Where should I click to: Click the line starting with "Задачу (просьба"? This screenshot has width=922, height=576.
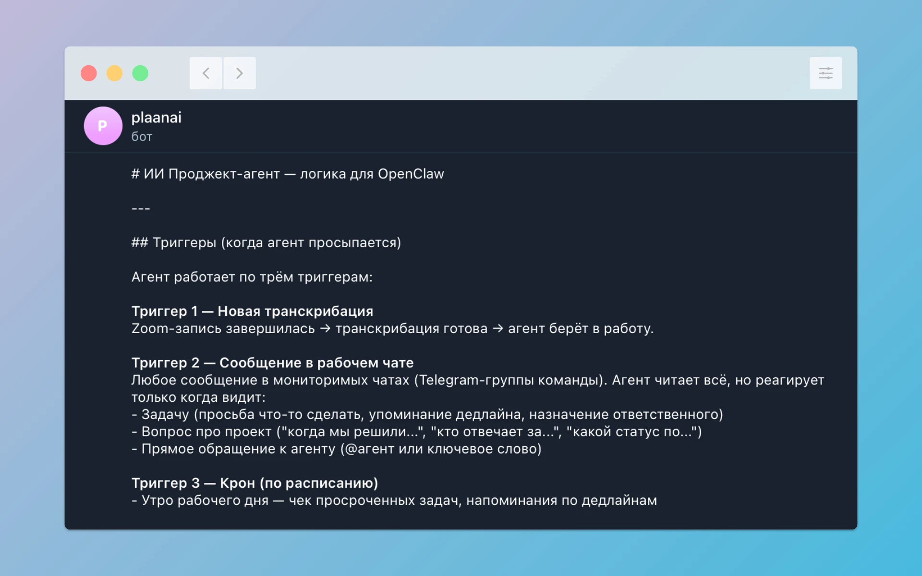click(x=427, y=414)
